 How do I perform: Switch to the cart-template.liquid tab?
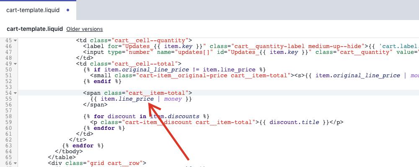(x=33, y=10)
